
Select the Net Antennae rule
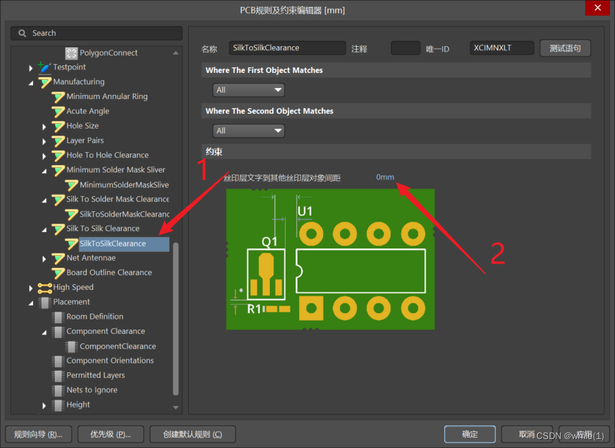[x=91, y=258]
